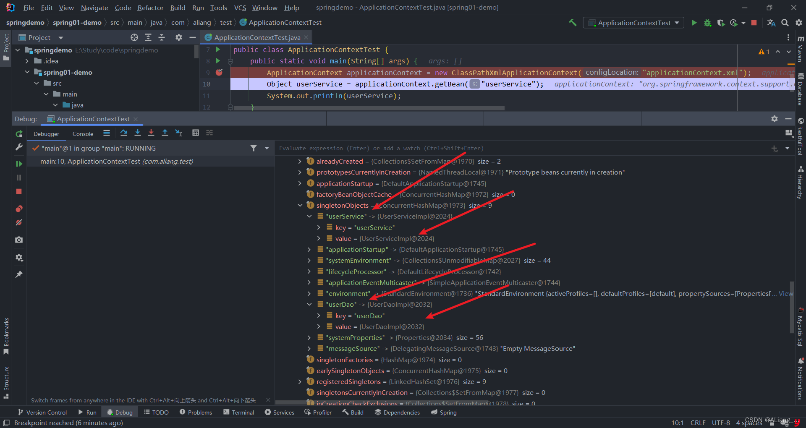Open Terminal tool window
This screenshot has width=806, height=428.
pyautogui.click(x=238, y=412)
